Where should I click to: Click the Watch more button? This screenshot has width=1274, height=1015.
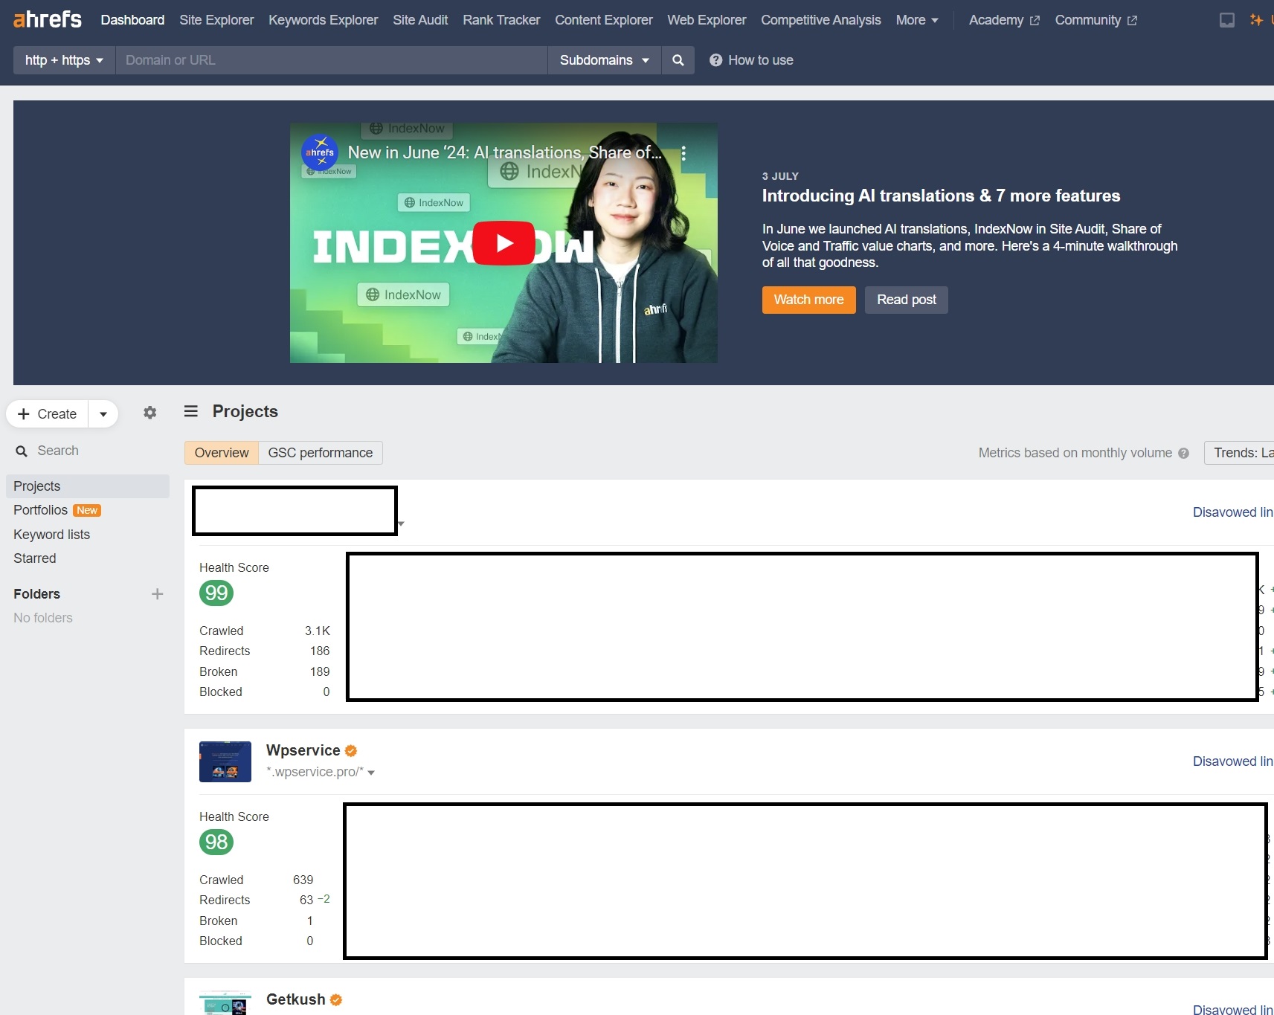click(808, 300)
